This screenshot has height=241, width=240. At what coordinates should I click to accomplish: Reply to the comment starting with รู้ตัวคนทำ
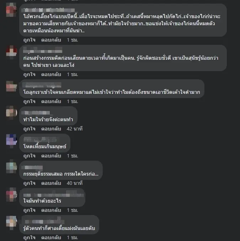(x=51, y=238)
